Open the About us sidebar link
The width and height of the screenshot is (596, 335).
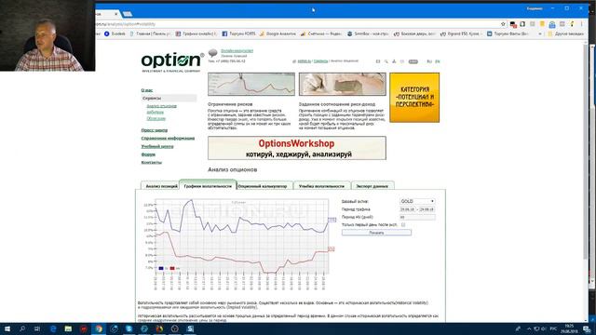147,90
